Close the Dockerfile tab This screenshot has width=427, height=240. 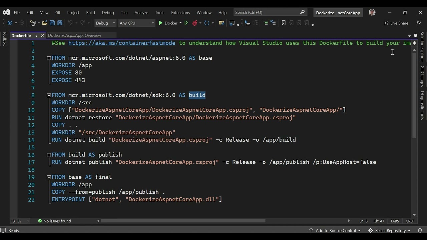(x=42, y=35)
